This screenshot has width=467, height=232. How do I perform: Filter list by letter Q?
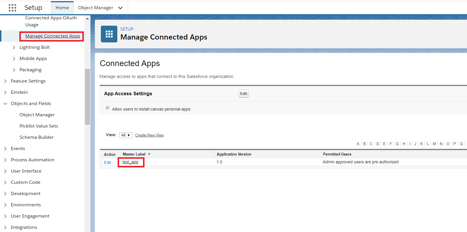[x=461, y=144]
